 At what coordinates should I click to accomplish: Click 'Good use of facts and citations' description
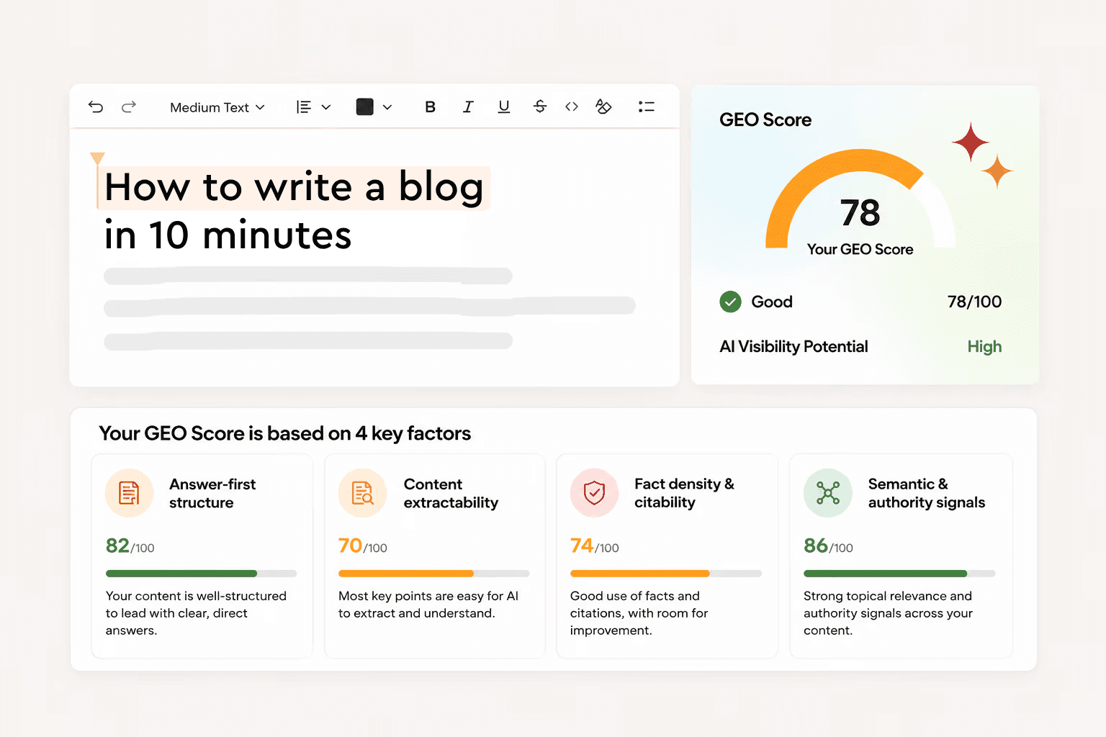(x=639, y=613)
